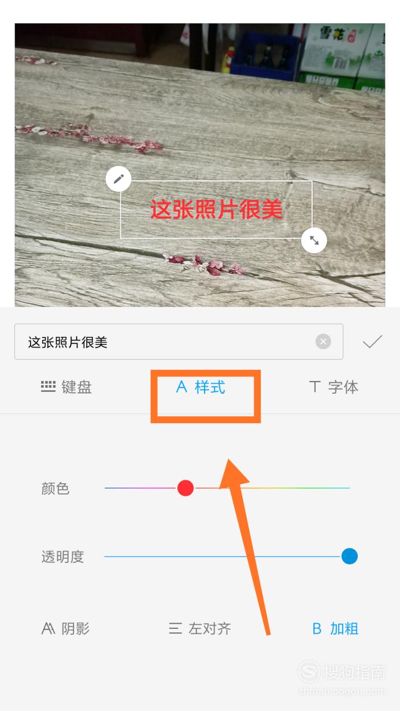Click the red handle on the 颜色 slider
The height and width of the screenshot is (711, 400).
[185, 488]
